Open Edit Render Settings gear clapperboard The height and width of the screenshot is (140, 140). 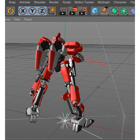[83, 11]
